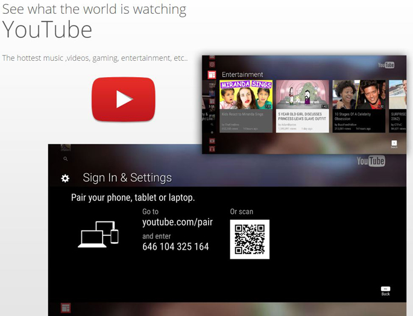
Task: Click the Entertainment section title
Action: point(242,75)
